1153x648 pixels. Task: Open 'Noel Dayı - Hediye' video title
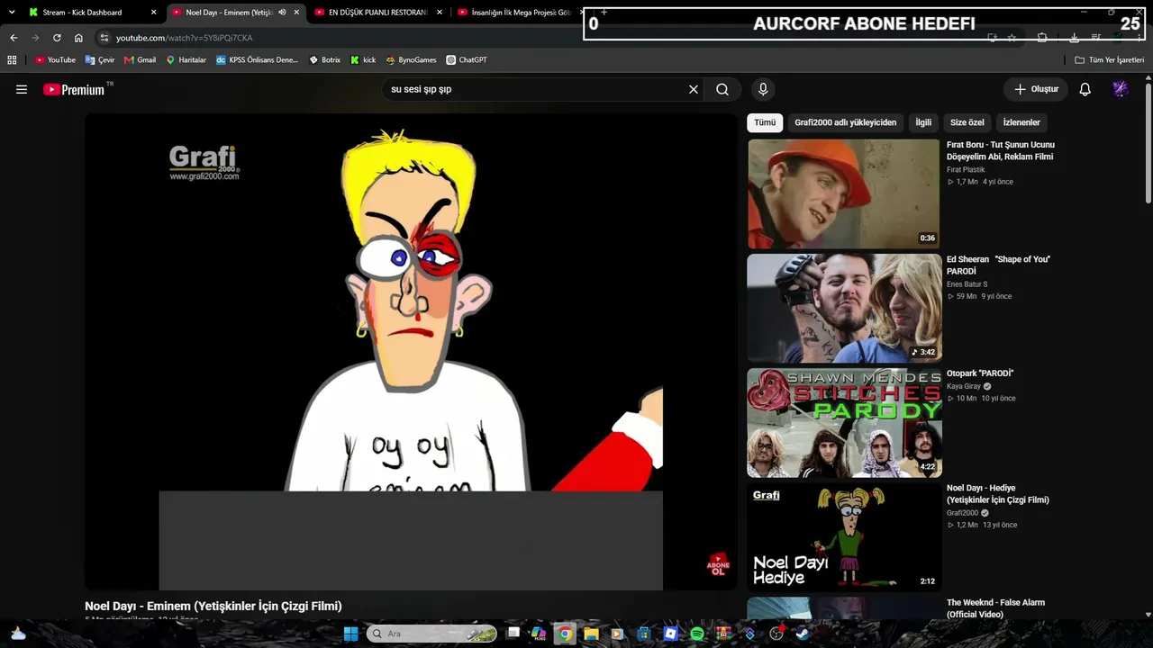pyautogui.click(x=997, y=494)
